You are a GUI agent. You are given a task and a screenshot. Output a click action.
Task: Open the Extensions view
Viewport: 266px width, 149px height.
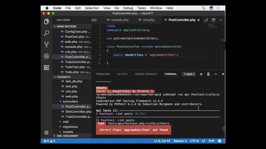point(46,67)
